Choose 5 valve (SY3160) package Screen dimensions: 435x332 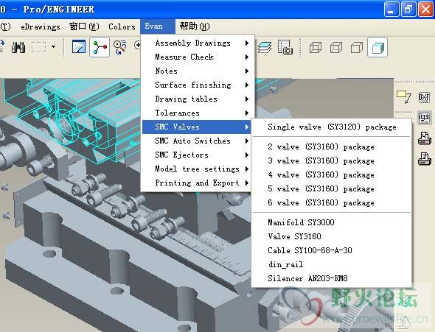coord(331,189)
